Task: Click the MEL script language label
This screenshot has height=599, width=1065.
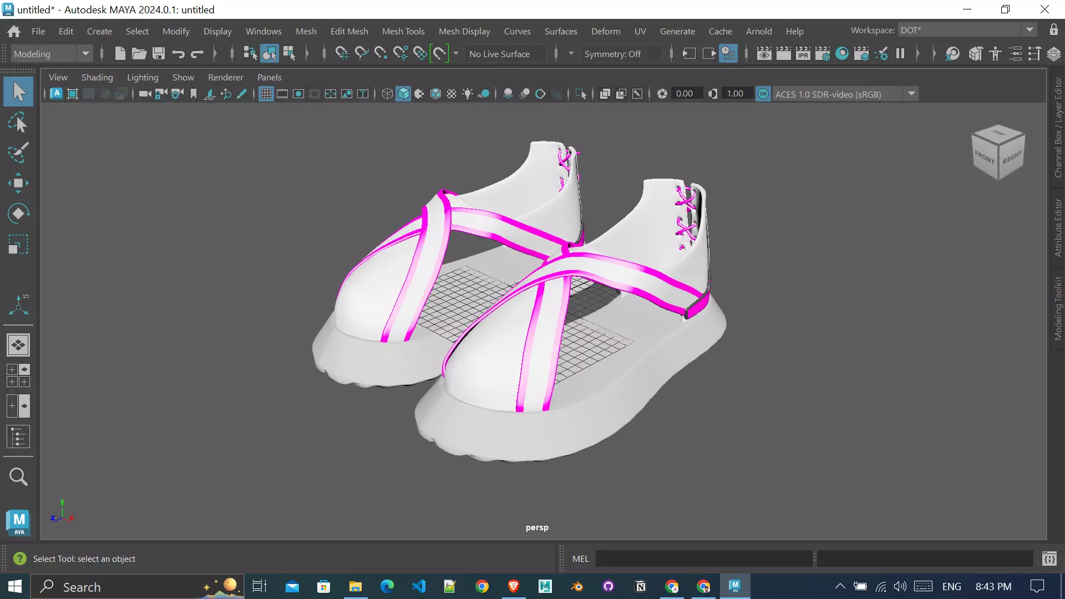Action: point(580,559)
